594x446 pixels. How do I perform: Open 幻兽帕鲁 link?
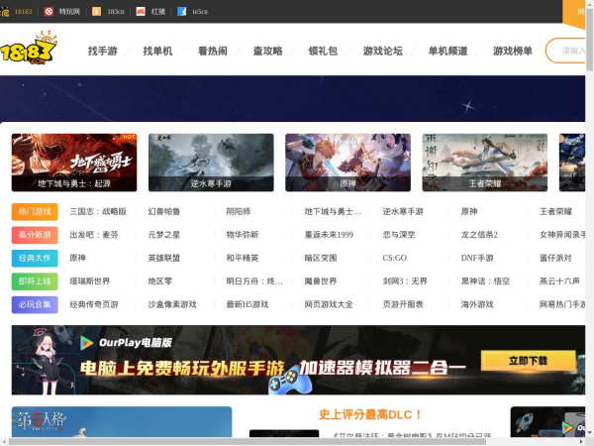tap(164, 212)
